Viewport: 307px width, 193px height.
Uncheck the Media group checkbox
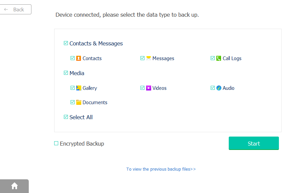coord(66,73)
